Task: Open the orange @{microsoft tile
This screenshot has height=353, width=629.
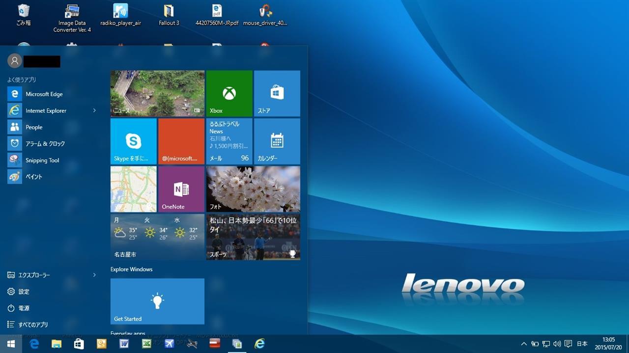Action: [x=181, y=141]
